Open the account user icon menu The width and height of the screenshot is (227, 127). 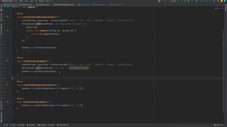160,1
